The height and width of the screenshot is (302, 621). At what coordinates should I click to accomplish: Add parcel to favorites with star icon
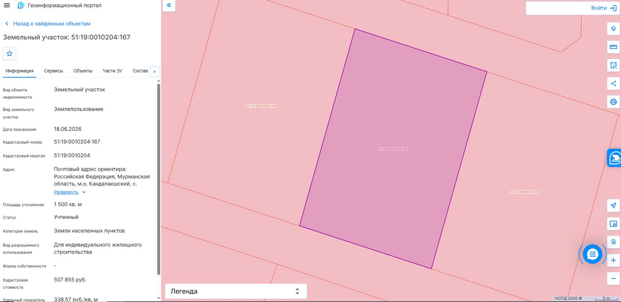coord(10,54)
